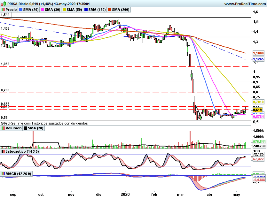Click the MACD indicator icon
This screenshot has width=267, height=198.
(x=3, y=174)
